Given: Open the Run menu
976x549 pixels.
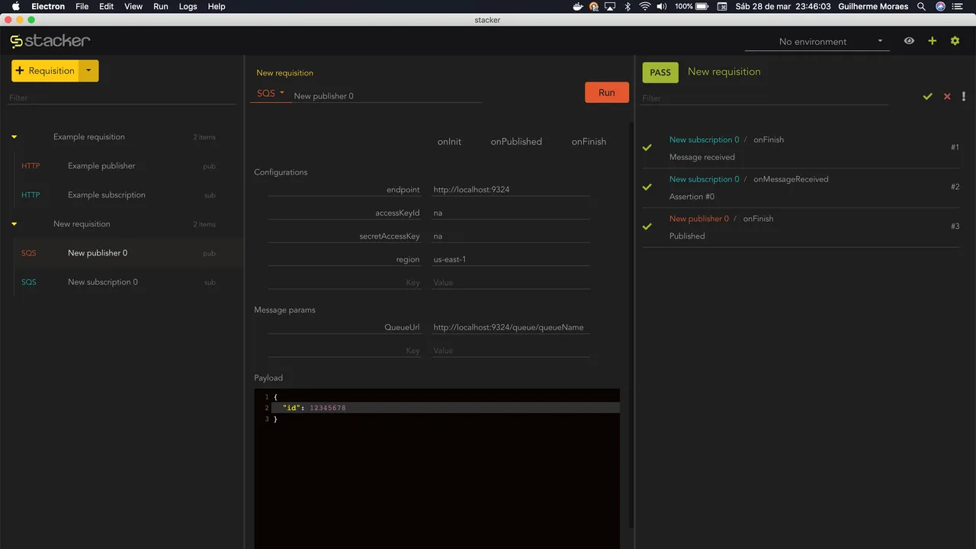Looking at the screenshot, I should 160,6.
